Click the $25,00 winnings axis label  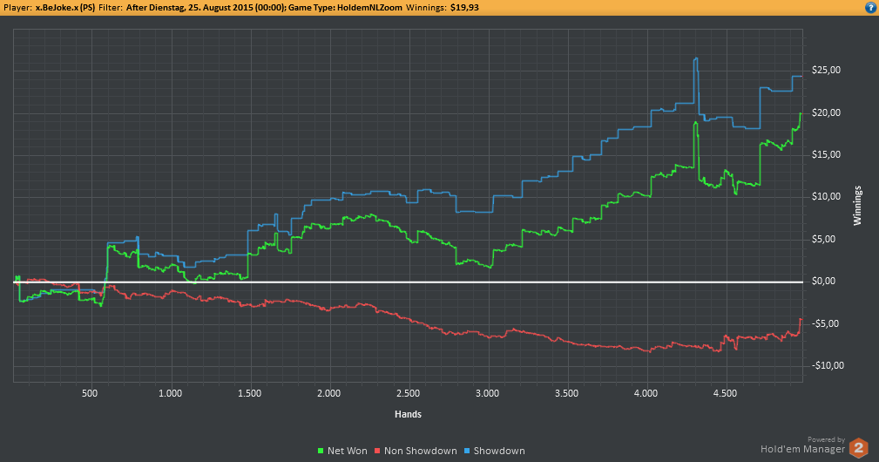(x=827, y=70)
